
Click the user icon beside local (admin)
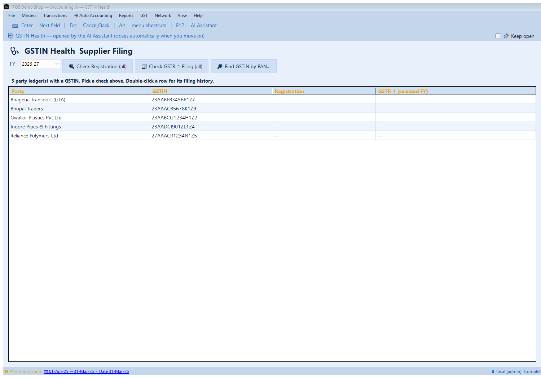pos(493,372)
